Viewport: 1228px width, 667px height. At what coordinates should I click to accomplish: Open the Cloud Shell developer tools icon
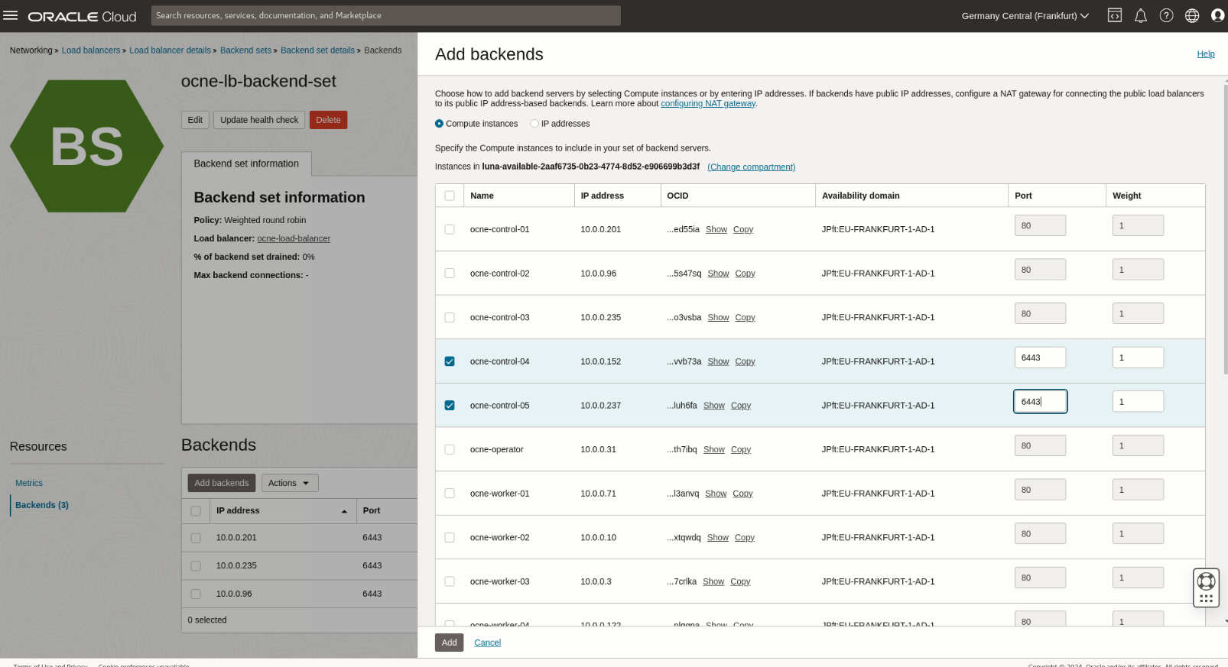pyautogui.click(x=1115, y=15)
